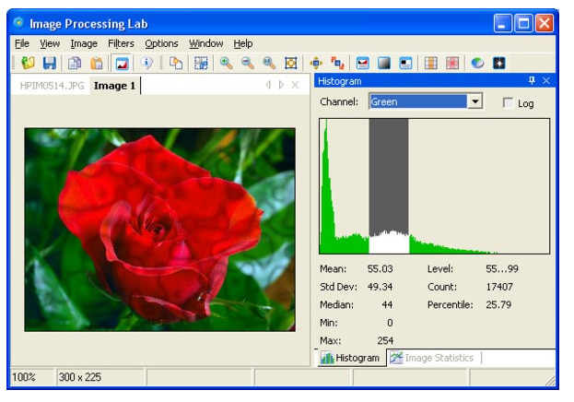Click the dashed selection crop icon

click(201, 63)
